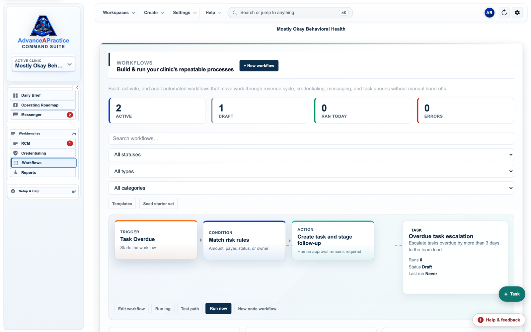This screenshot has width=531, height=332.
Task: Click the Overdue task escalation title
Action: (x=441, y=236)
